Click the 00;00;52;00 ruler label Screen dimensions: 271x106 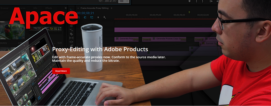point(203,15)
